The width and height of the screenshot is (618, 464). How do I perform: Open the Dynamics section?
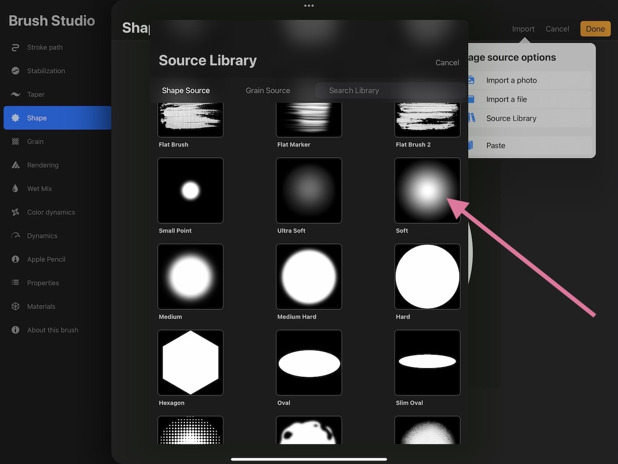pos(57,236)
